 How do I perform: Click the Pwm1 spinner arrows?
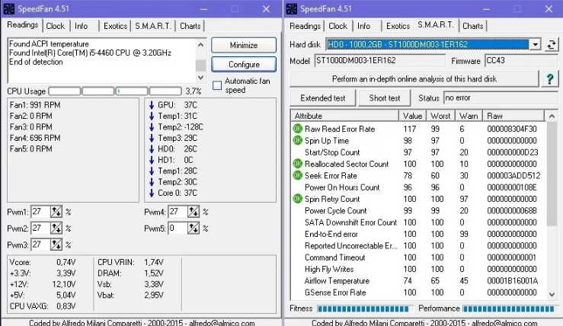56,212
